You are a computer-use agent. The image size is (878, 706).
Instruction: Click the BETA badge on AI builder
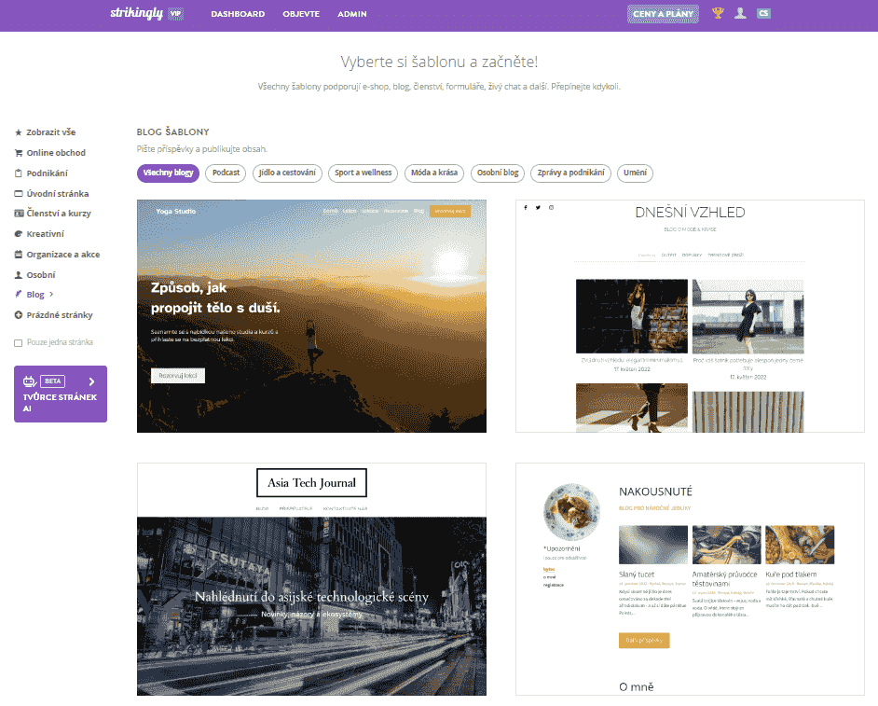click(x=52, y=381)
